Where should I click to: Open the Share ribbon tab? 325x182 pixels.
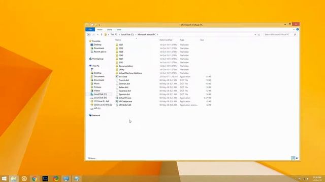[x=110, y=30]
